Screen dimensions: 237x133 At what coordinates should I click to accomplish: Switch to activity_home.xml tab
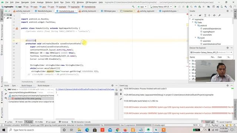click(x=89, y=11)
